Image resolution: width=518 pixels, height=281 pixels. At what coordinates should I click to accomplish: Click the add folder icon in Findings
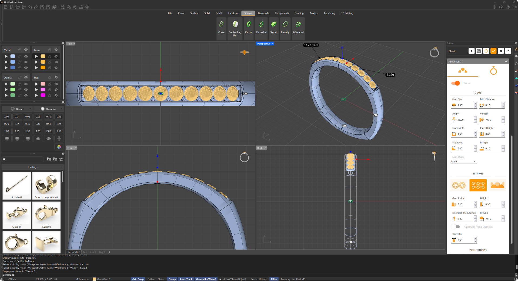55,159
